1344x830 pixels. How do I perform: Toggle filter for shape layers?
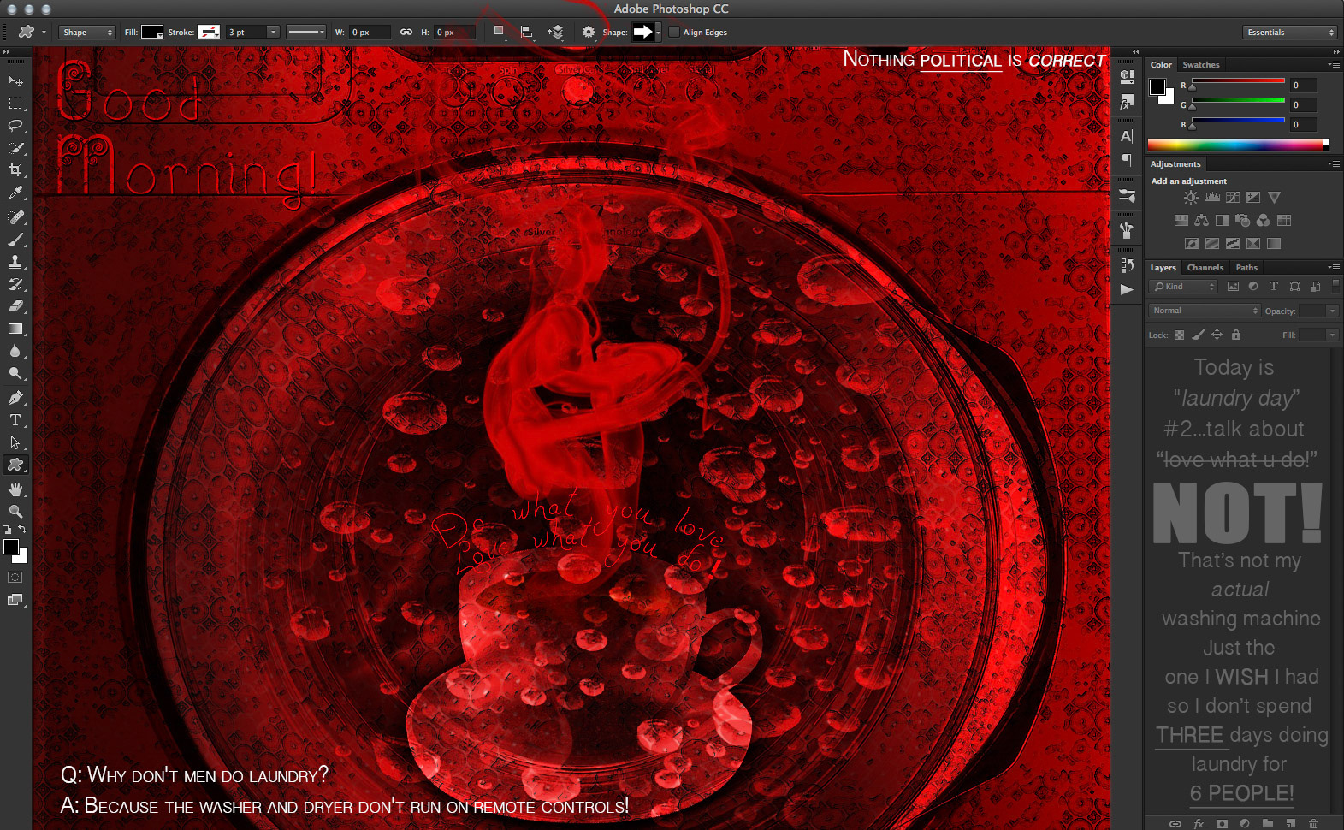[x=1294, y=287]
